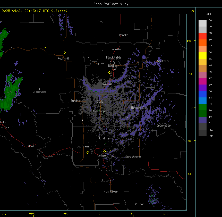
Task: Click the white plus marker northeast of ThreeHills
Action: (158, 97)
